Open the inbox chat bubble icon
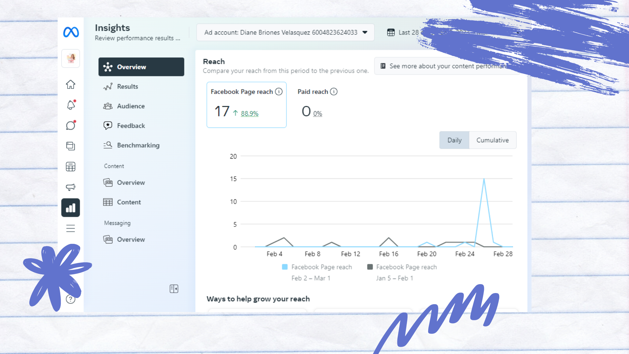Viewport: 629px width, 354px height. coord(70,126)
